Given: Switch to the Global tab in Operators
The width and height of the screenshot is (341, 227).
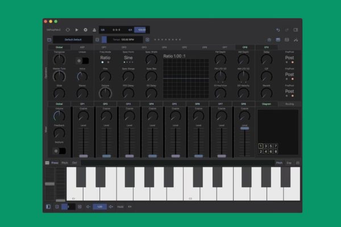Looking at the screenshot, I should [59, 47].
